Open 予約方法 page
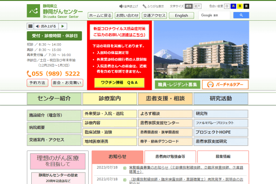This screenshot has height=184, width=276. click(x=37, y=83)
